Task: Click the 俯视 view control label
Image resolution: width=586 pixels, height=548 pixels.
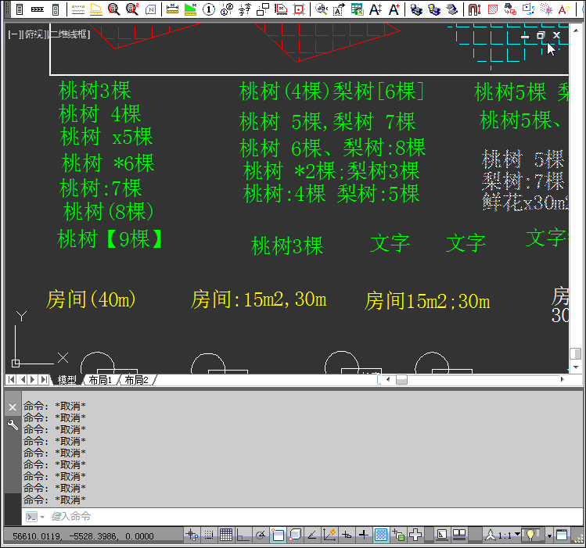Action: click(x=34, y=34)
